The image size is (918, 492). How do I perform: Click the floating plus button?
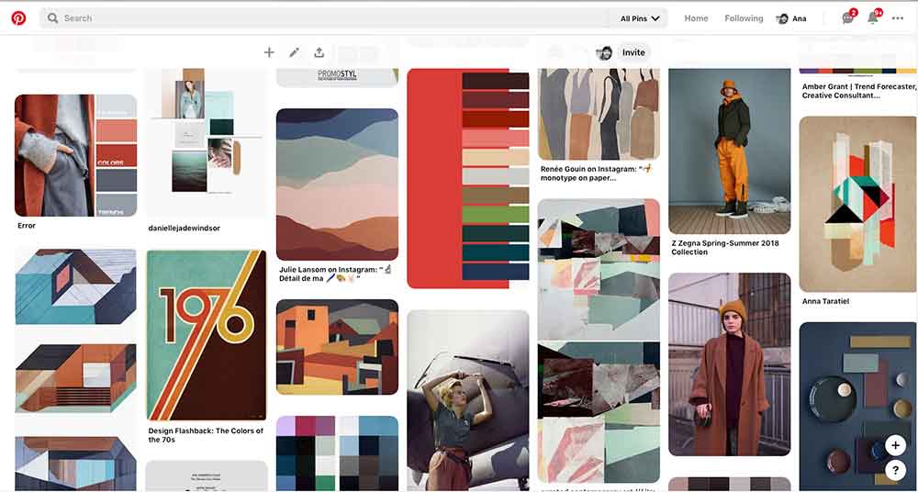[895, 445]
